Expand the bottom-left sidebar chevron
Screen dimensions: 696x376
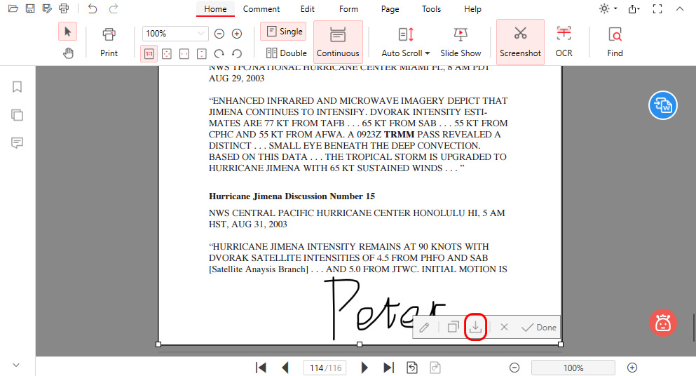click(16, 365)
